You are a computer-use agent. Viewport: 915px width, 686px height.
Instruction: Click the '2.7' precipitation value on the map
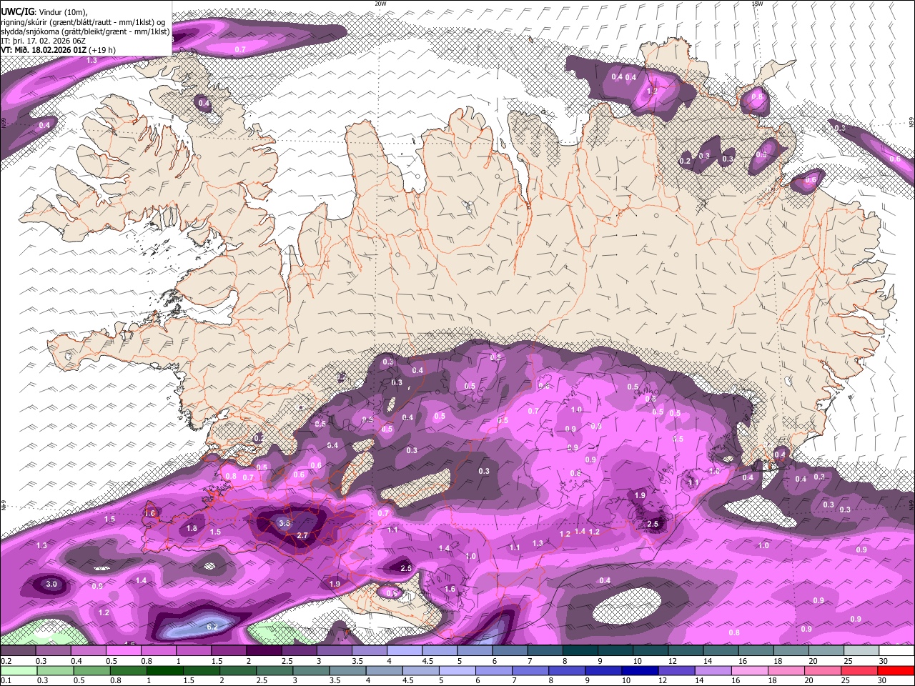[x=302, y=535]
